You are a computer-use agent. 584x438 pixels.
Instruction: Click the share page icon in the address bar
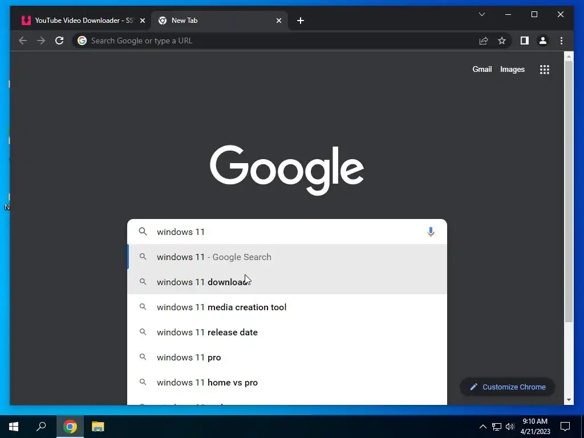(484, 40)
